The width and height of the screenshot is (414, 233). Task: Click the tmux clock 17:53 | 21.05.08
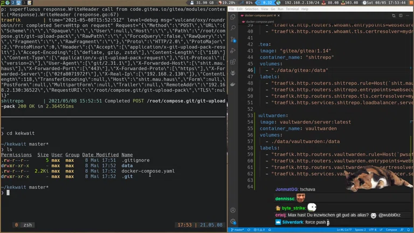(x=200, y=225)
